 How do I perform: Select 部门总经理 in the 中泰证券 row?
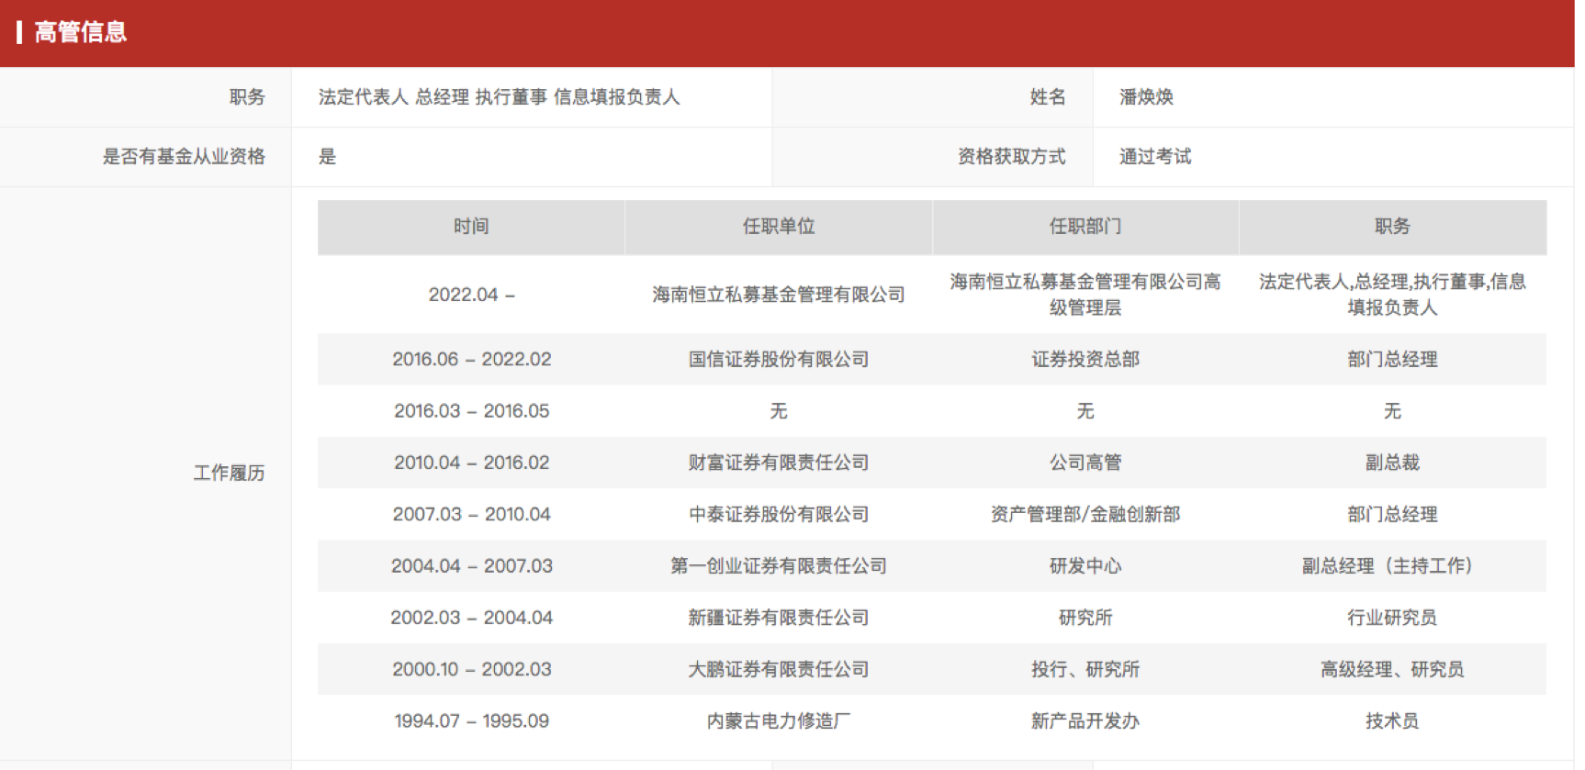click(1392, 514)
